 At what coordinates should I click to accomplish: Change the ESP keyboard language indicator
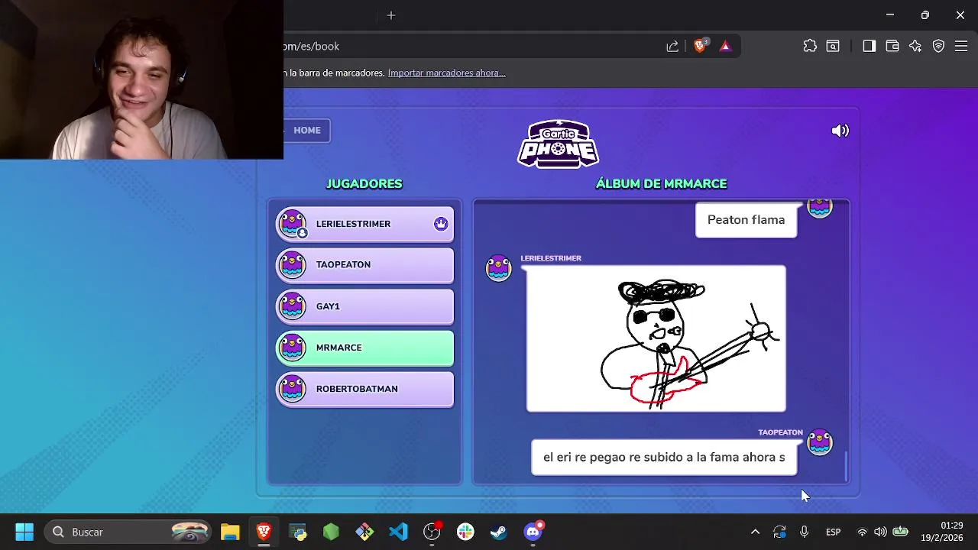[x=834, y=532]
